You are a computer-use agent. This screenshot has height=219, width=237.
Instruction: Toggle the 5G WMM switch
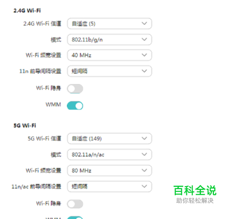(75, 218)
